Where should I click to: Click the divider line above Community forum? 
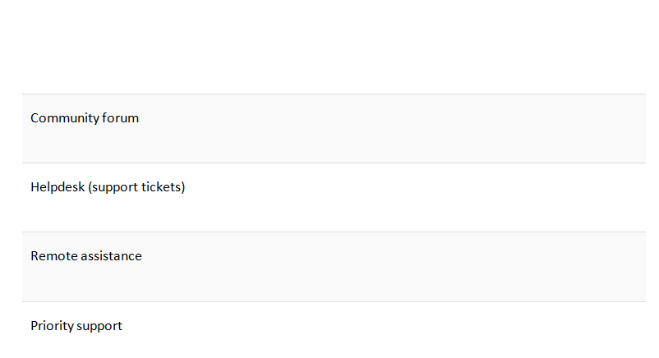(334, 94)
